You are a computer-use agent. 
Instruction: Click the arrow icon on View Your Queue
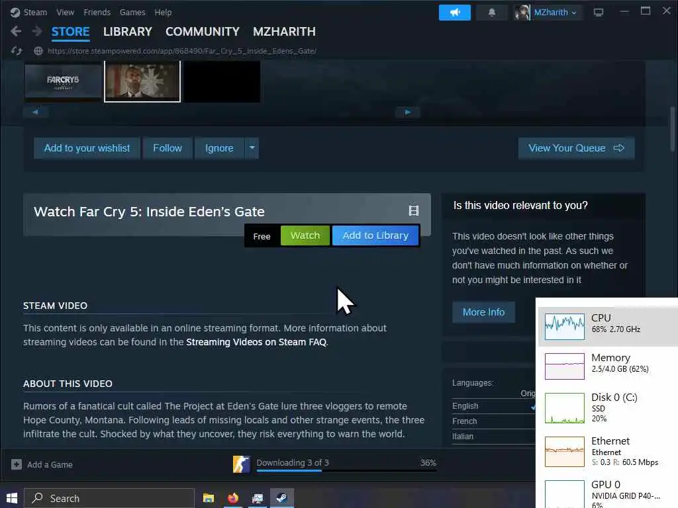coord(619,148)
